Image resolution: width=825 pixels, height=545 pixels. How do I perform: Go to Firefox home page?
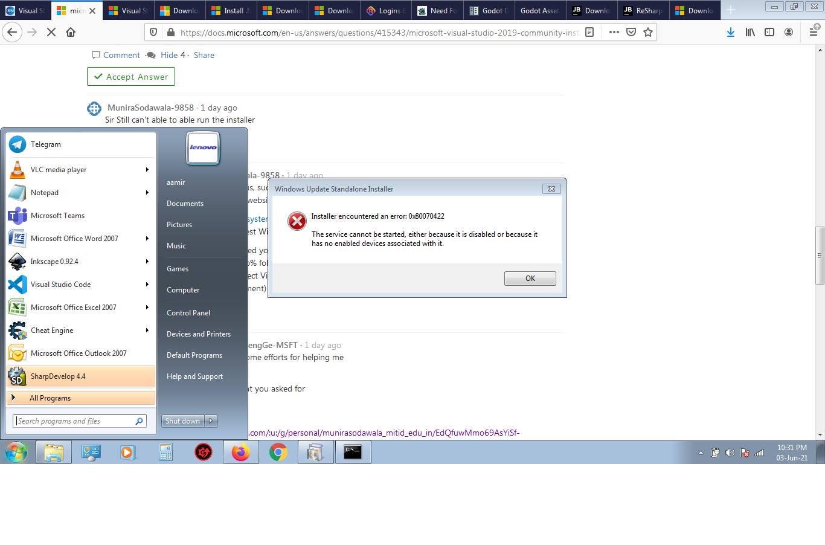(x=71, y=32)
